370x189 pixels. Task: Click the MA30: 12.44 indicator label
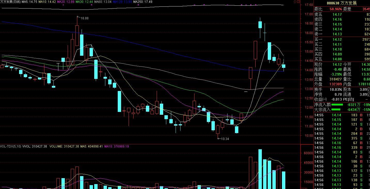click(x=84, y=2)
